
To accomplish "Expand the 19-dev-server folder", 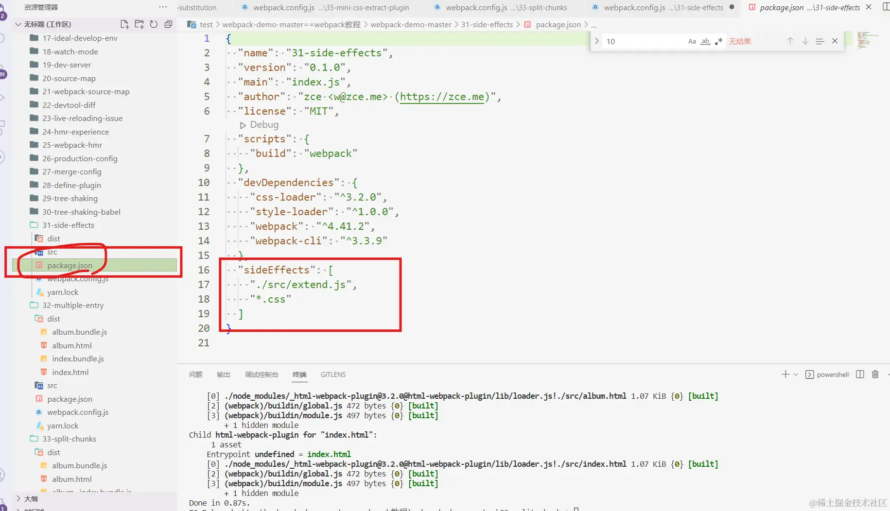I will [67, 65].
